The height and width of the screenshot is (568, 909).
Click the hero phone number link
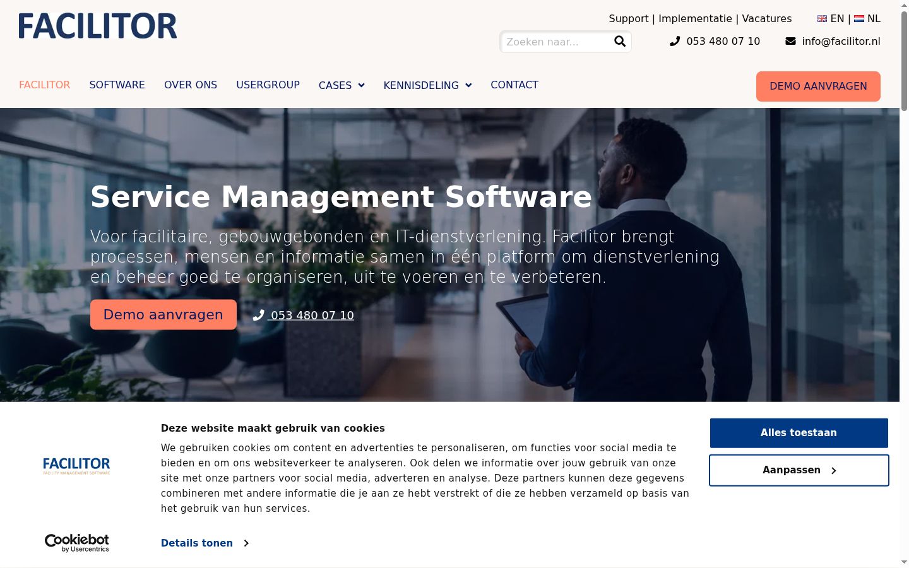312,315
